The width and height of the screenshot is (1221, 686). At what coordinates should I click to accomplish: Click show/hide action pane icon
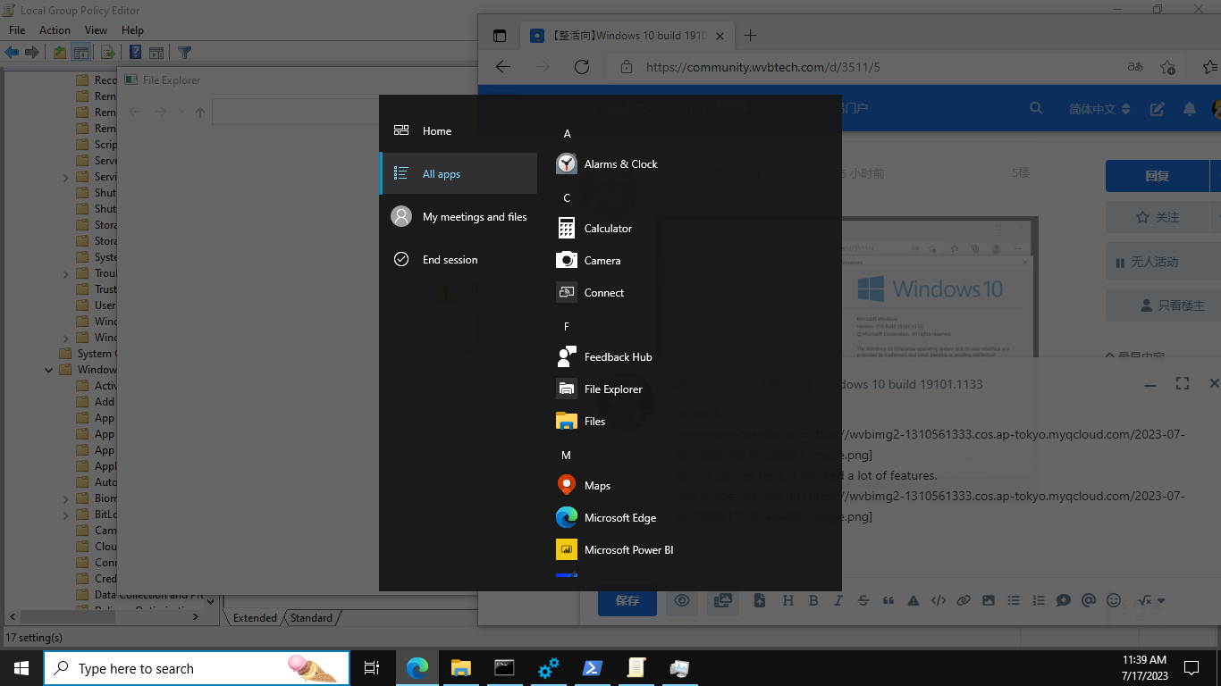[x=156, y=53]
